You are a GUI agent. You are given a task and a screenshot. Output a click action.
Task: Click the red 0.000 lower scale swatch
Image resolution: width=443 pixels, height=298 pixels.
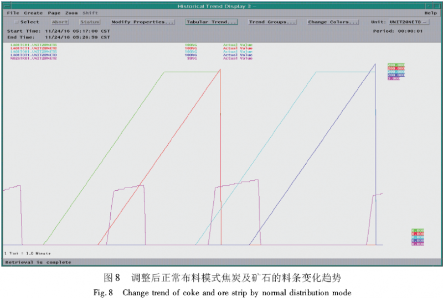click(418, 234)
